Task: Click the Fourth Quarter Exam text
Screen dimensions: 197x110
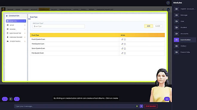Action: click(38, 39)
